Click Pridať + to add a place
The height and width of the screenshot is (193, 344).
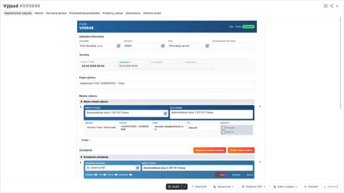tap(86, 140)
